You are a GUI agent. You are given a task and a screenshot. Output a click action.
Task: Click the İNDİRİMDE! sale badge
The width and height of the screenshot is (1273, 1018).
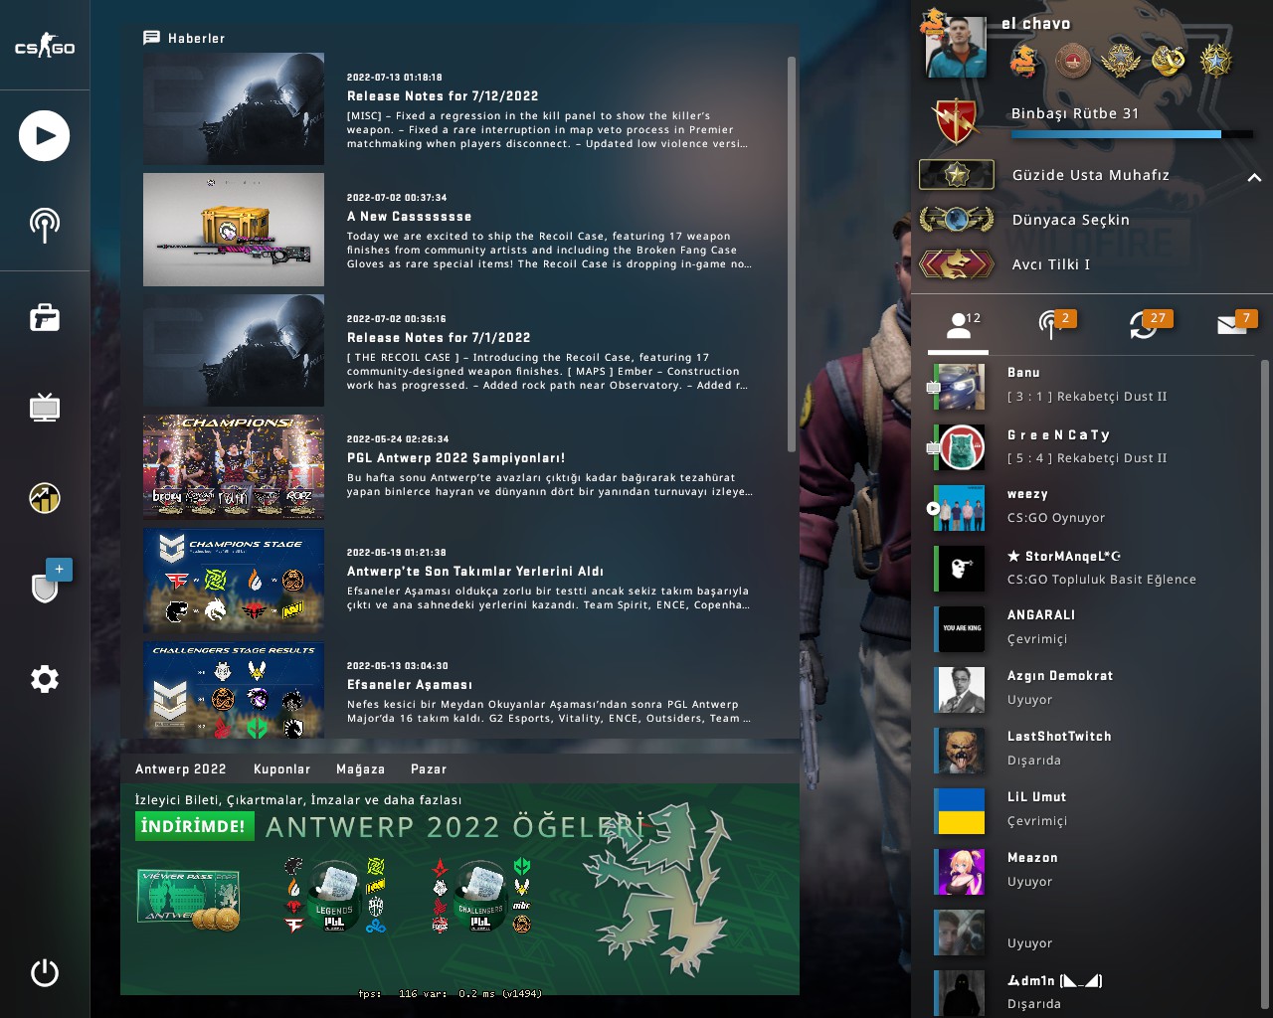coord(194,826)
